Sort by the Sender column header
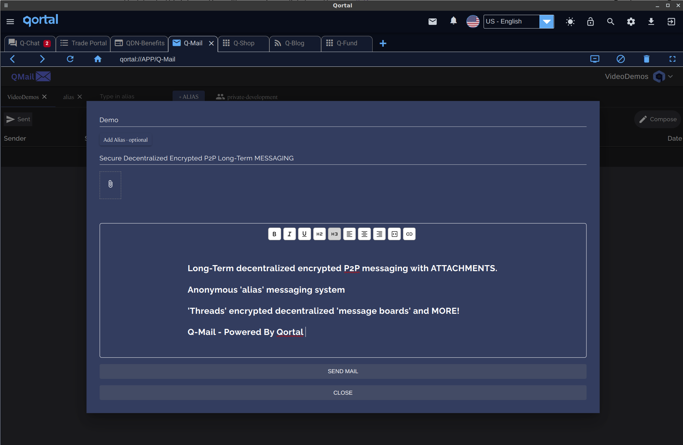This screenshot has width=683, height=445. (15, 138)
